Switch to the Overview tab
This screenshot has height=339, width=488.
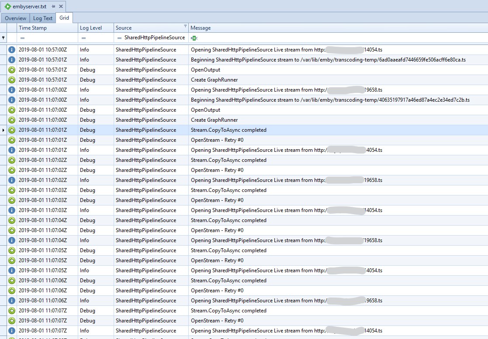pos(16,18)
